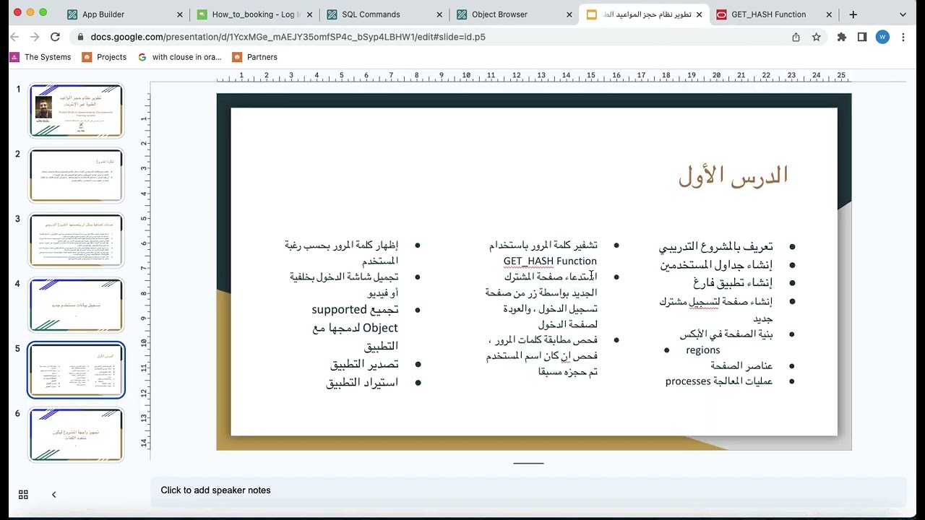Open the Chrome three-dot menu
Image resolution: width=925 pixels, height=520 pixels.
click(x=905, y=37)
